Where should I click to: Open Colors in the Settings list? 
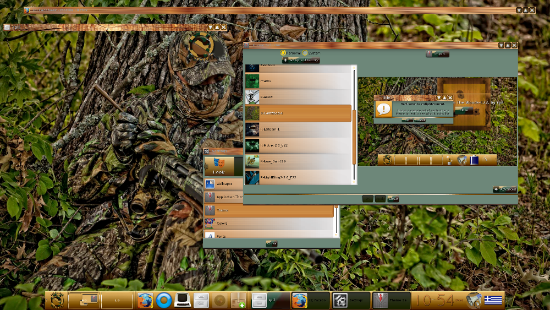click(x=269, y=224)
